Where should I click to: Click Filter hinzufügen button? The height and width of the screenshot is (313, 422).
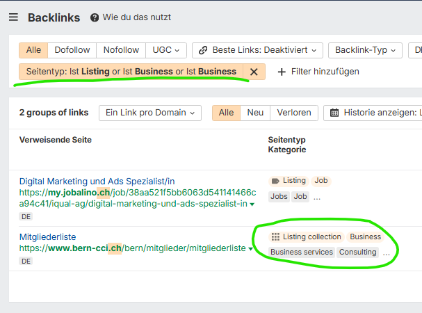coord(318,72)
